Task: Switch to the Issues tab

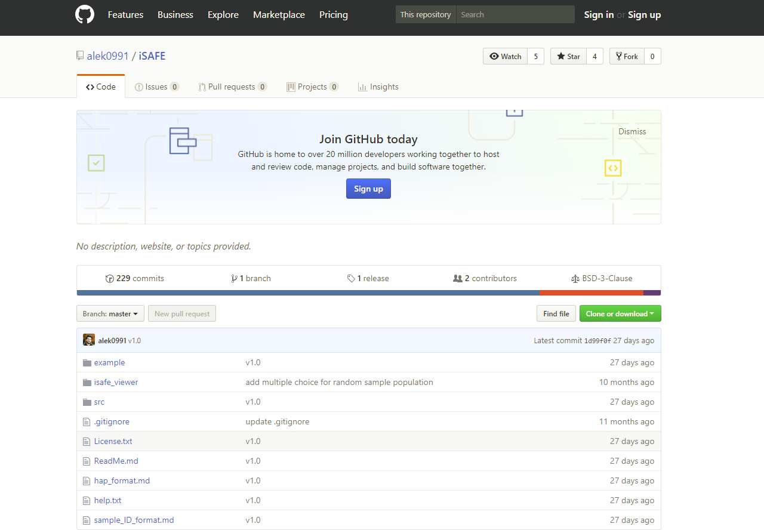Action: [157, 87]
